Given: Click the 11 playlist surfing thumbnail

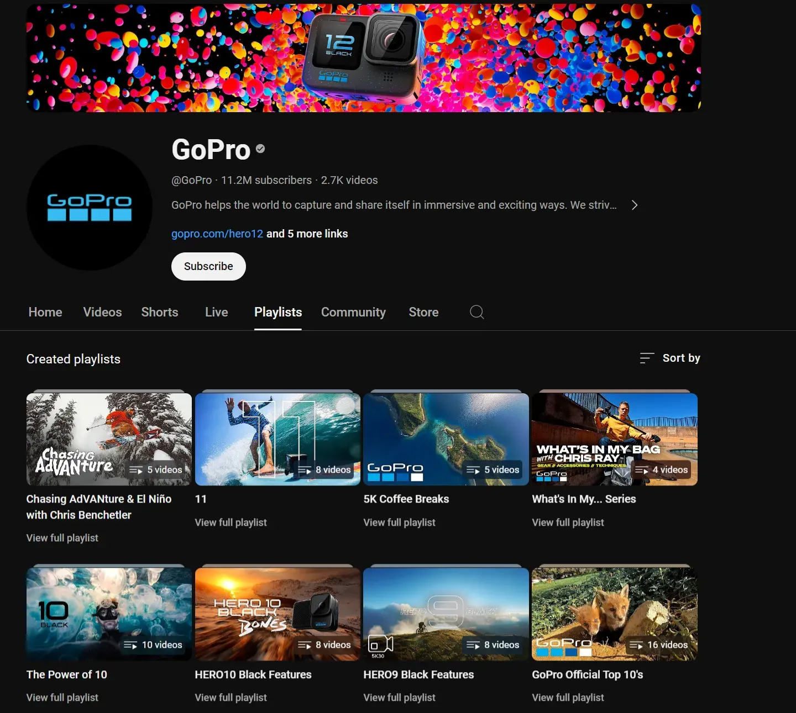Looking at the screenshot, I should click(x=277, y=439).
